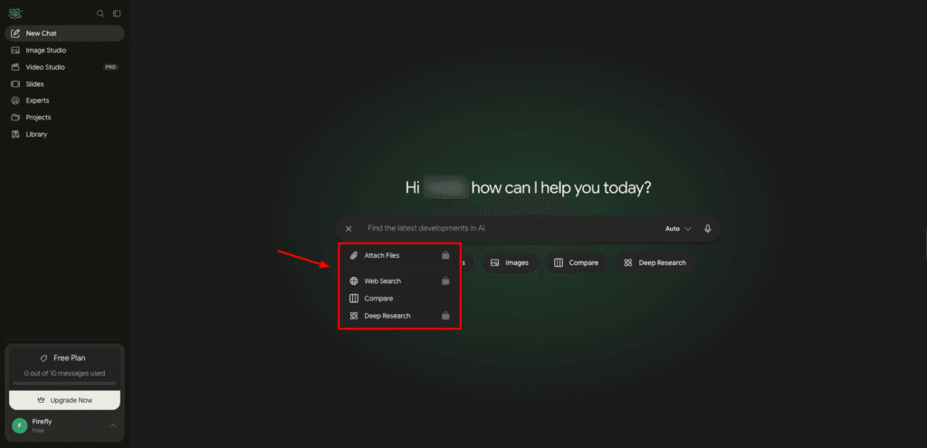
Task: Click the app logo in sidebar header
Action: click(14, 14)
